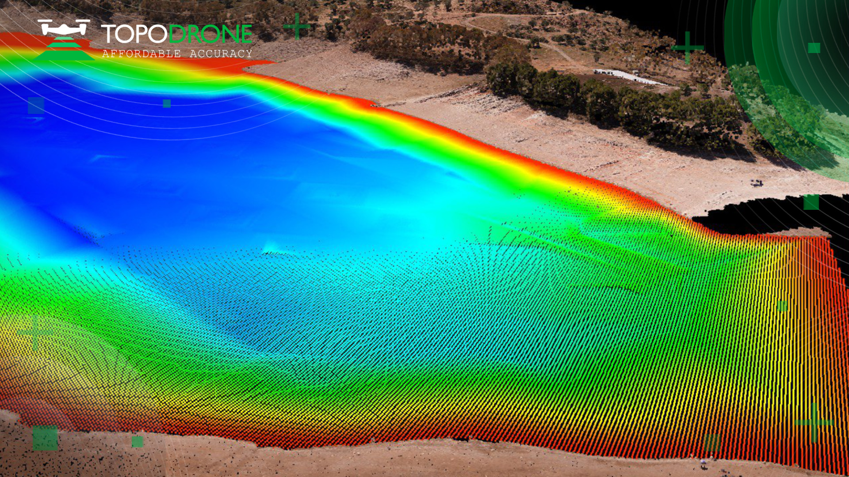Click the green square inside the radar circle
This screenshot has width=849, height=477.
[x=814, y=48]
